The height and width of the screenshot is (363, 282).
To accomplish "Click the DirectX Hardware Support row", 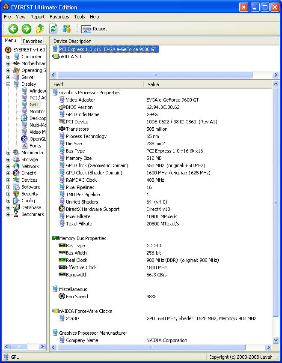I will click(162, 209).
